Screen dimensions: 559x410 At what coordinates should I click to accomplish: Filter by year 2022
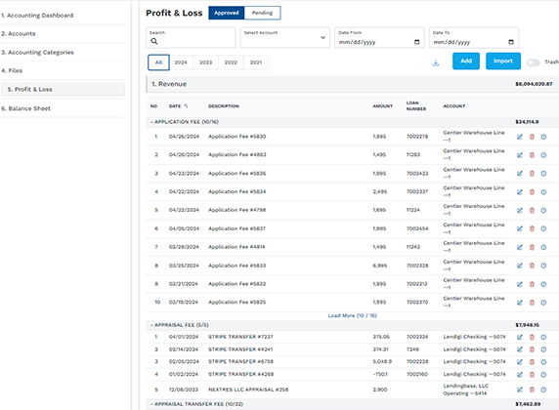231,62
